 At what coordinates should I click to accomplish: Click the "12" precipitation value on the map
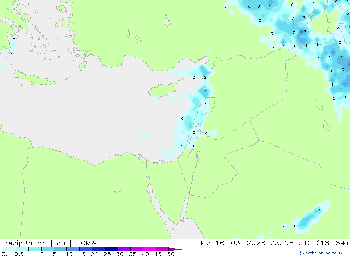coord(344,83)
